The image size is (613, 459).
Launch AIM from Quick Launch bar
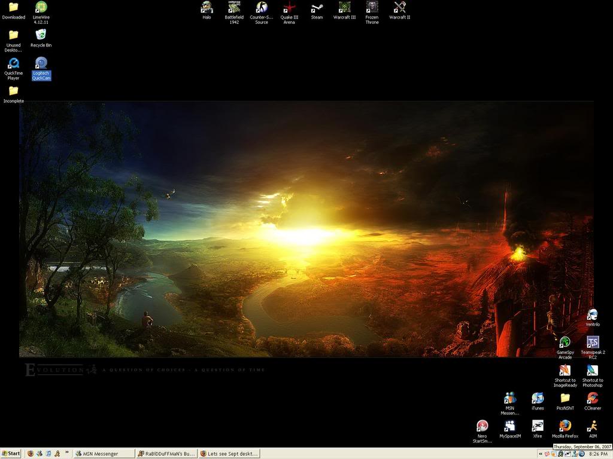[x=57, y=454]
